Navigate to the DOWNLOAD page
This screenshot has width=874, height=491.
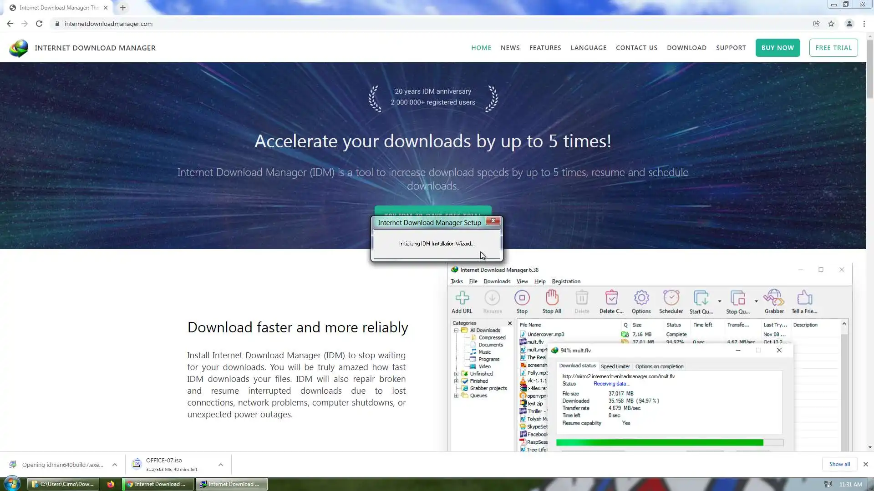[x=686, y=48]
